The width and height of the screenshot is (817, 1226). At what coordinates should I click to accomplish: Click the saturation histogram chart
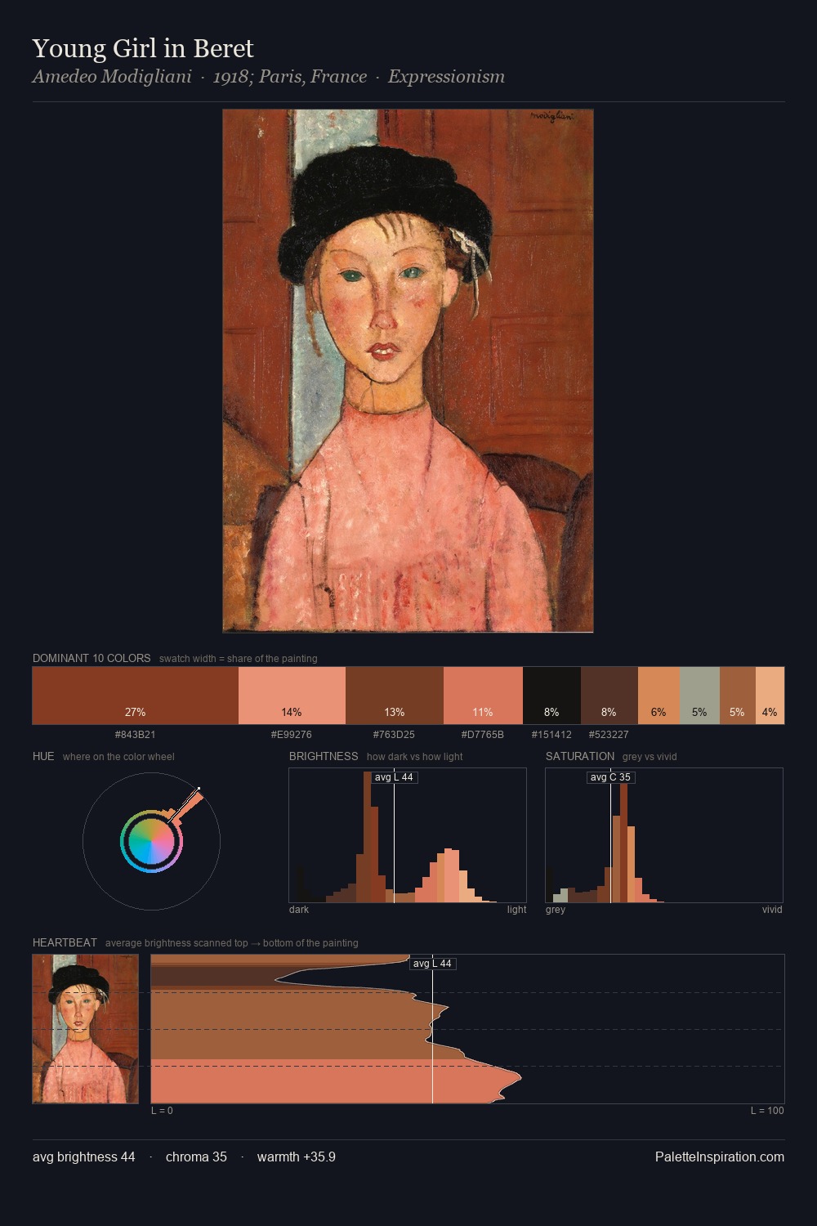click(664, 835)
